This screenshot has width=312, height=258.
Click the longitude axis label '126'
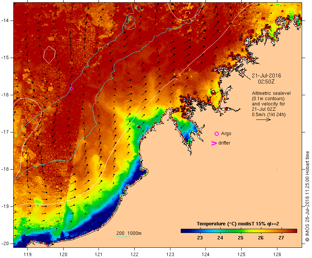pyautogui.click(x=277, y=255)
